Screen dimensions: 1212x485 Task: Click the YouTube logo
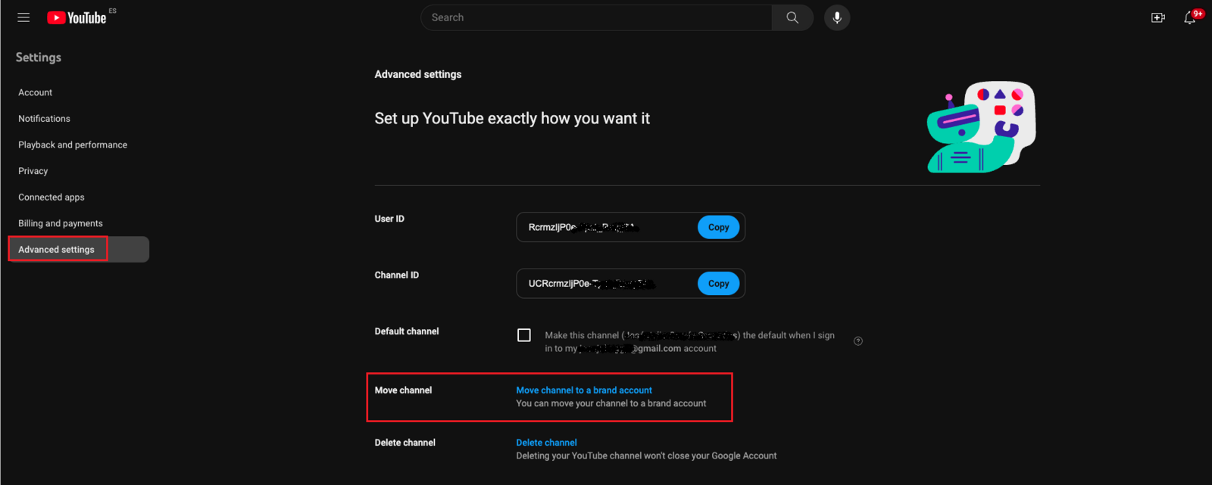[x=77, y=17]
